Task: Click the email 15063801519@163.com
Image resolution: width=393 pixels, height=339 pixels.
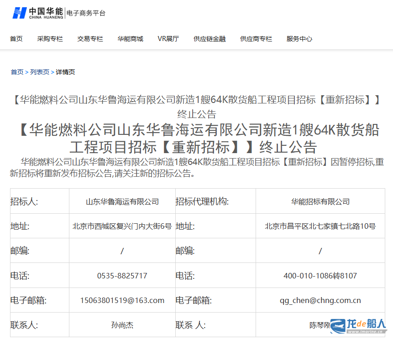Action: pyautogui.click(x=122, y=300)
